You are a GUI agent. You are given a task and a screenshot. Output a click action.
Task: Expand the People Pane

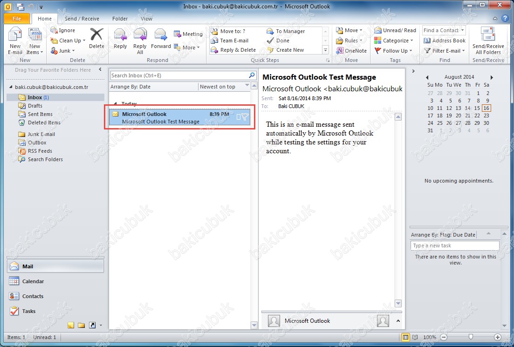[398, 321]
